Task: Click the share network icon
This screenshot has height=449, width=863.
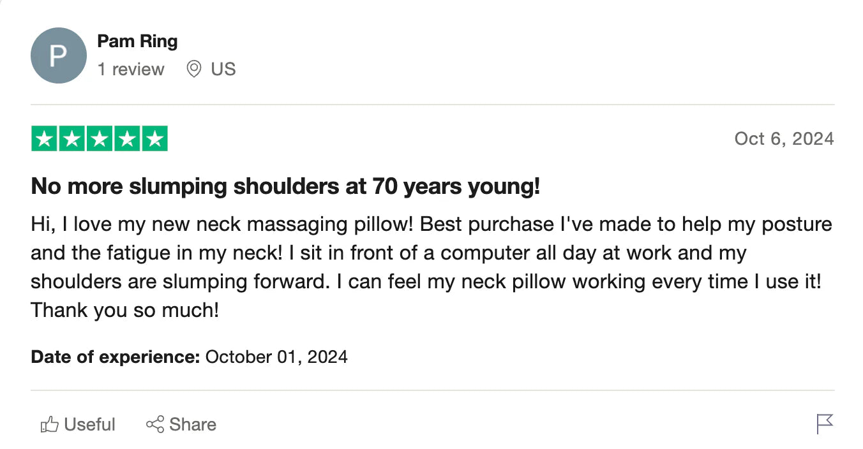Action: click(155, 425)
